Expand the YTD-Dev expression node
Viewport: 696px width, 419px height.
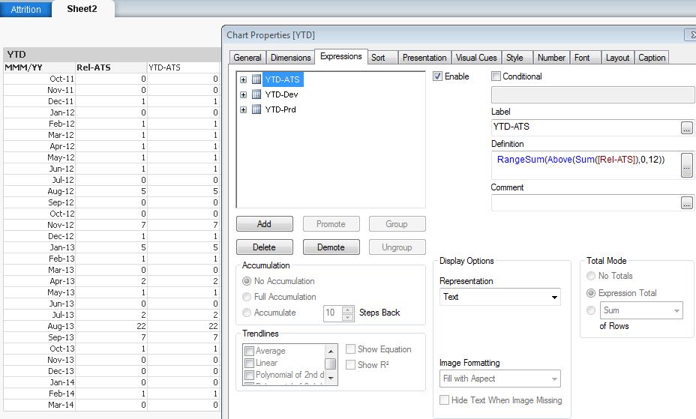243,95
